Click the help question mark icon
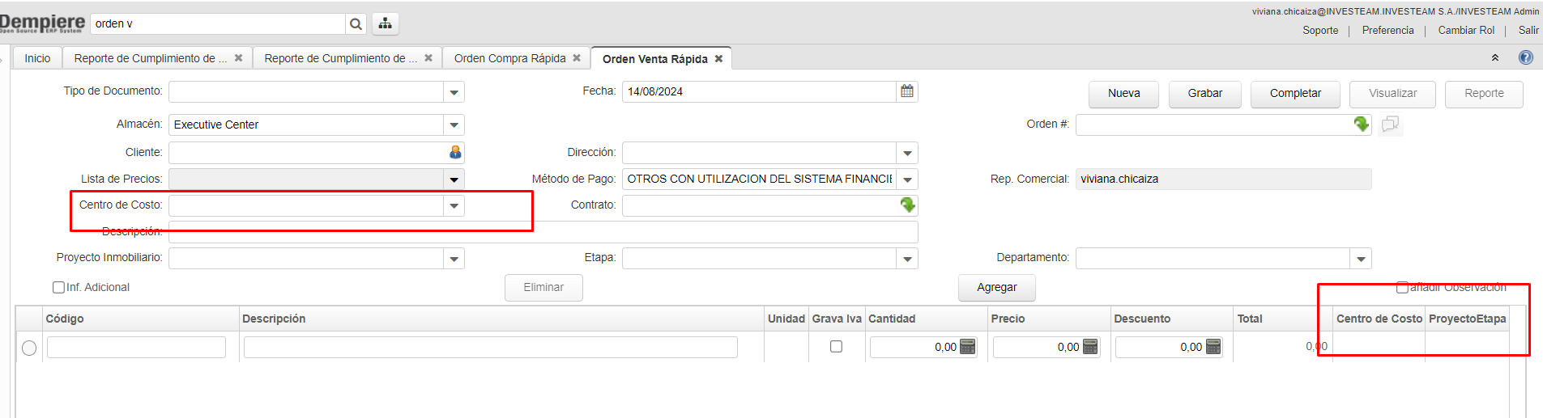1543x418 pixels. [x=1525, y=57]
